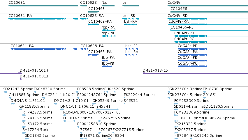
Task: Select EST EK222944.5prime
Action: coord(125,98)
